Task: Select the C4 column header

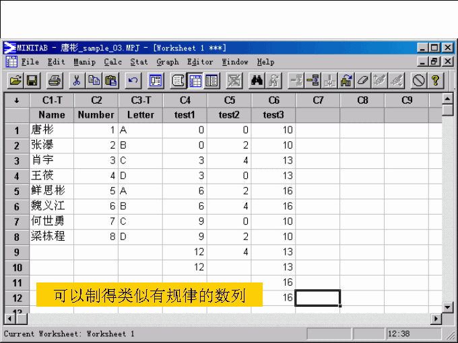Action: (x=185, y=100)
